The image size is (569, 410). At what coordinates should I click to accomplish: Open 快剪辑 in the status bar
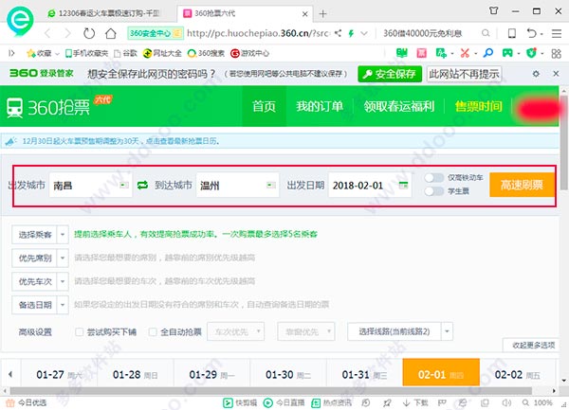(240, 402)
